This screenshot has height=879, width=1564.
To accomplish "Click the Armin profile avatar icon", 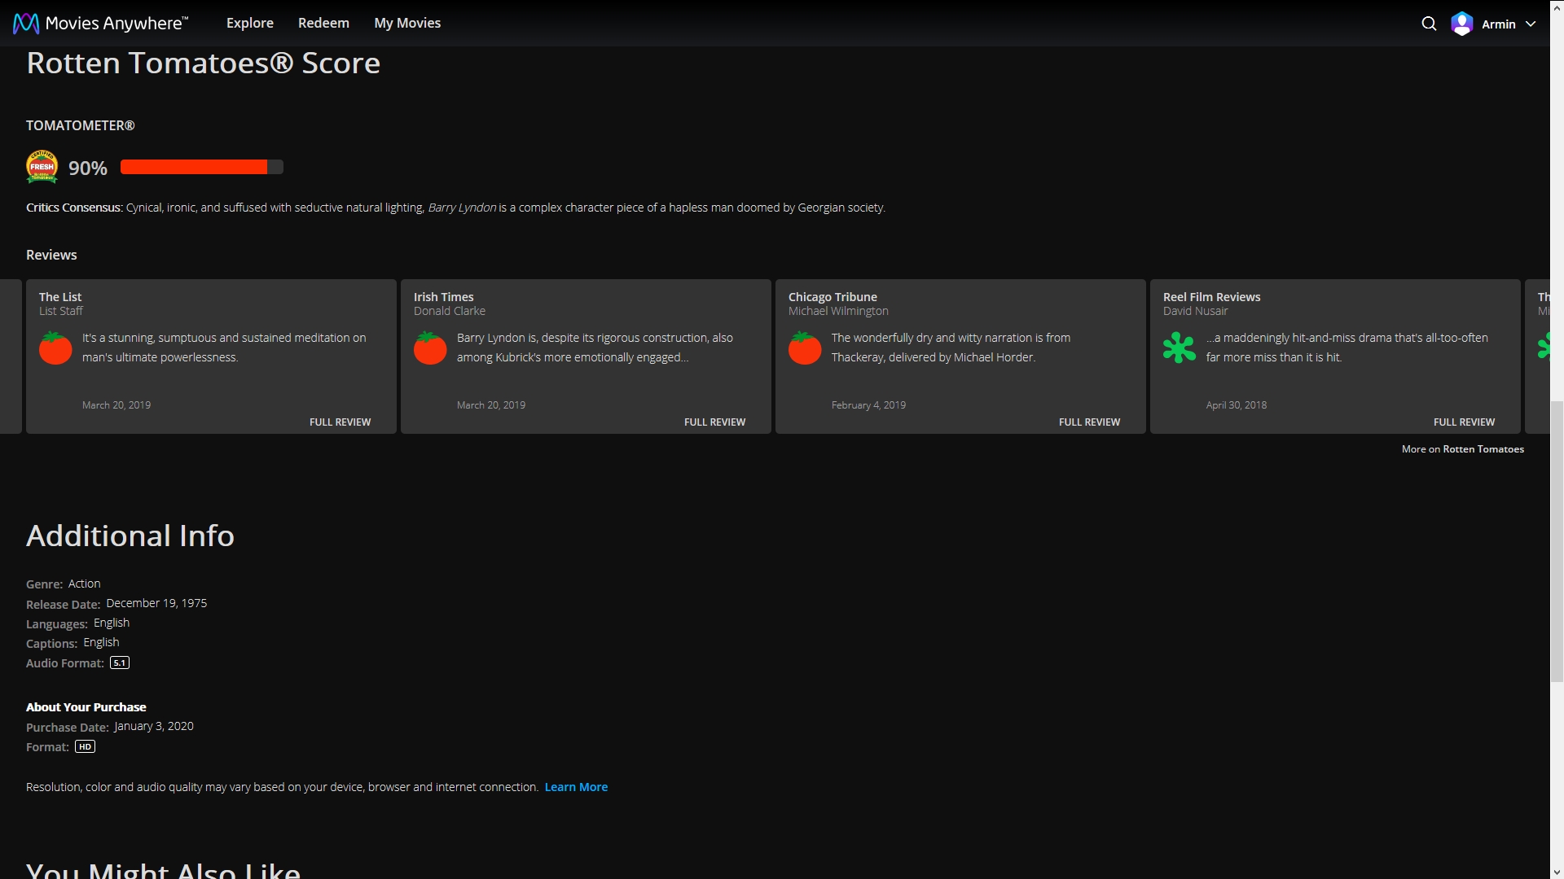I will pyautogui.click(x=1462, y=24).
